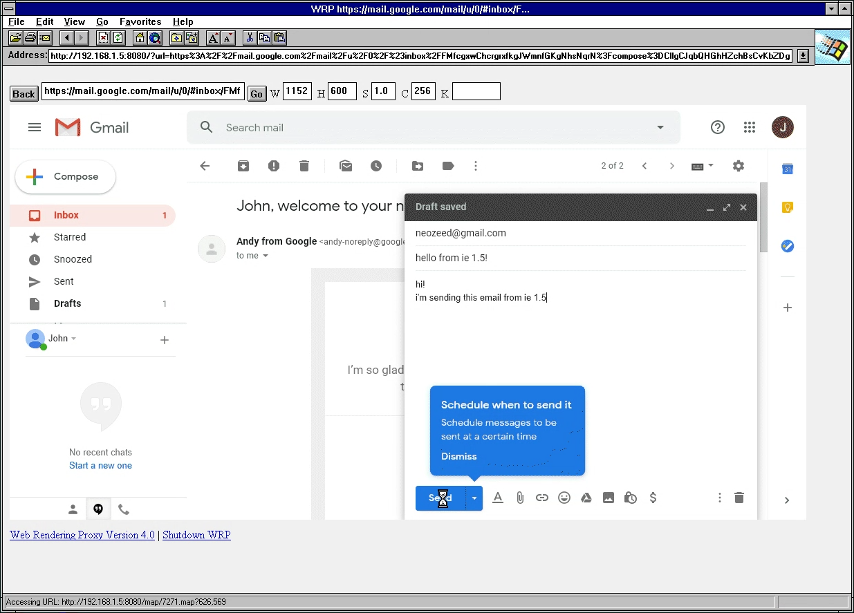Open the View menu

point(74,22)
